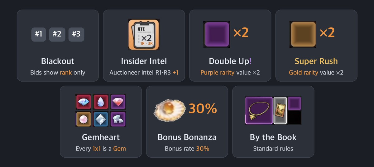Select the Super Rush card title
Image resolution: width=374 pixels, height=167 pixels.
click(316, 61)
